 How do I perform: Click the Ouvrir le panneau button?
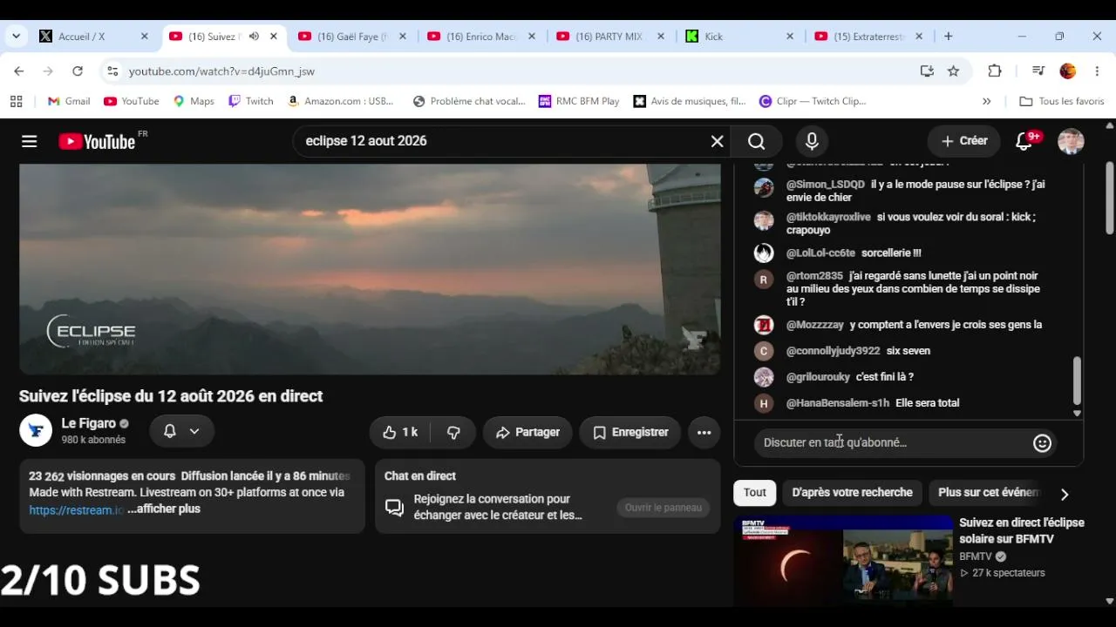pyautogui.click(x=663, y=508)
